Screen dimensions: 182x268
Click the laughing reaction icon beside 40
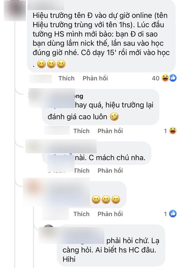point(165,78)
